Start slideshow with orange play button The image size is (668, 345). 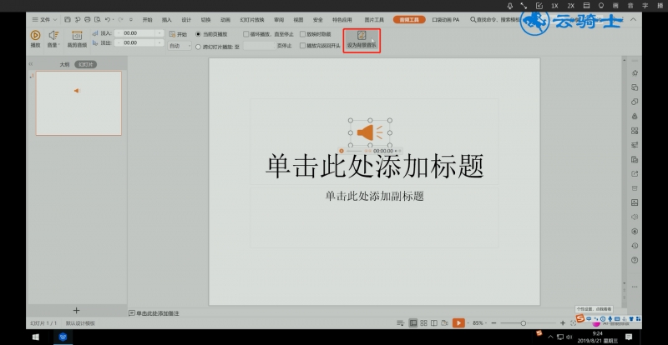458,323
